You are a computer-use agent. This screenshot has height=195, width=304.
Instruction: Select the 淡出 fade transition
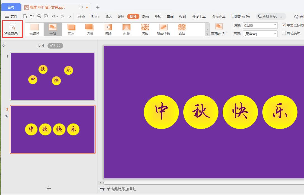click(71, 29)
